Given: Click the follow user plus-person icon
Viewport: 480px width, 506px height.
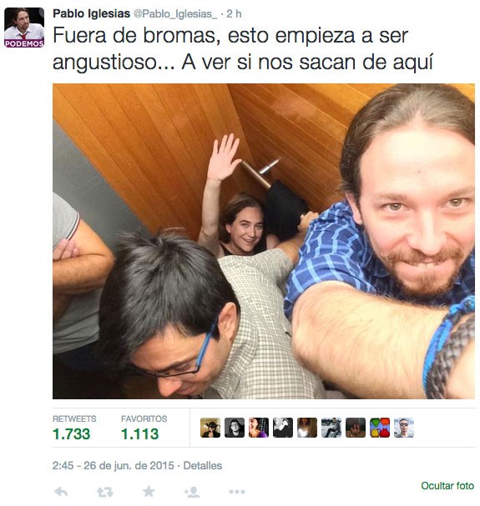Looking at the screenshot, I should tap(192, 492).
